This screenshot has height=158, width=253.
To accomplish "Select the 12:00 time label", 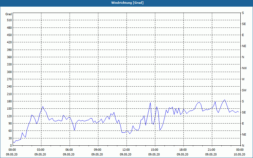I will [126, 150].
